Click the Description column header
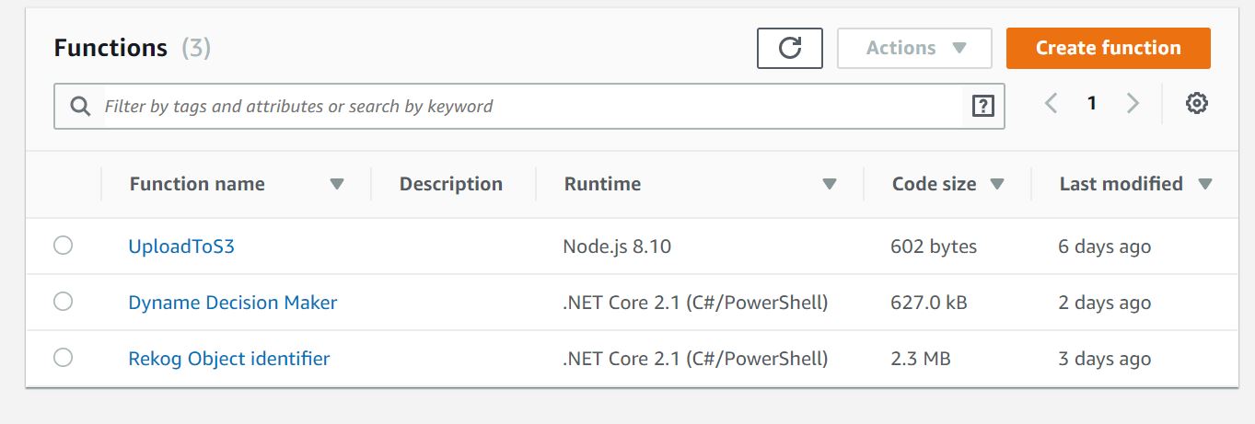This screenshot has width=1255, height=424. pos(450,184)
